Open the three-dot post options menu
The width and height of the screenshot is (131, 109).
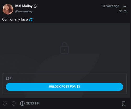124,6
